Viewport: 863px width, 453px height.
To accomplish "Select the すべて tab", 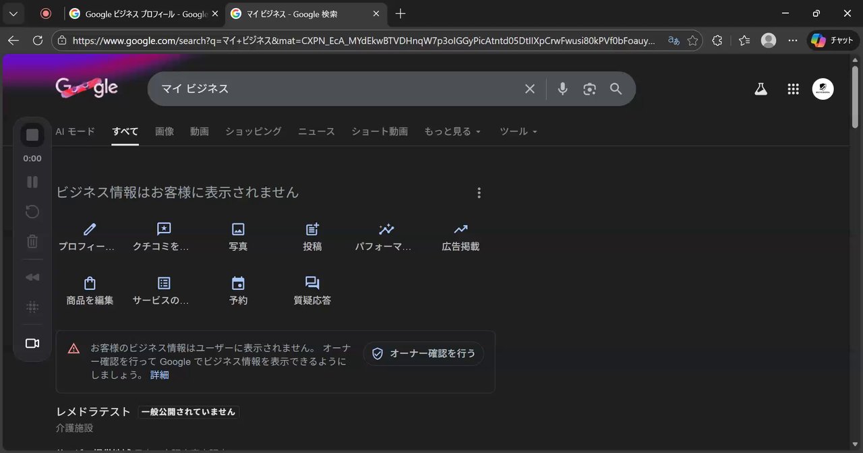I will click(x=125, y=131).
